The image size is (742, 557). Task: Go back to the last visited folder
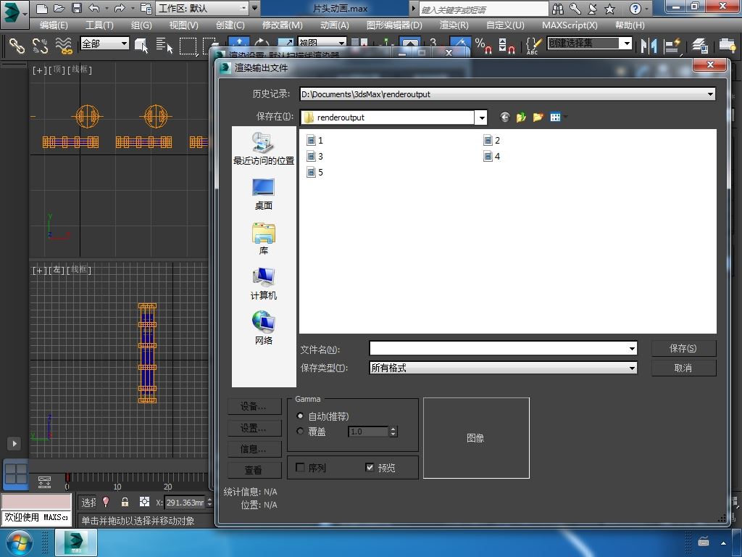tap(504, 117)
